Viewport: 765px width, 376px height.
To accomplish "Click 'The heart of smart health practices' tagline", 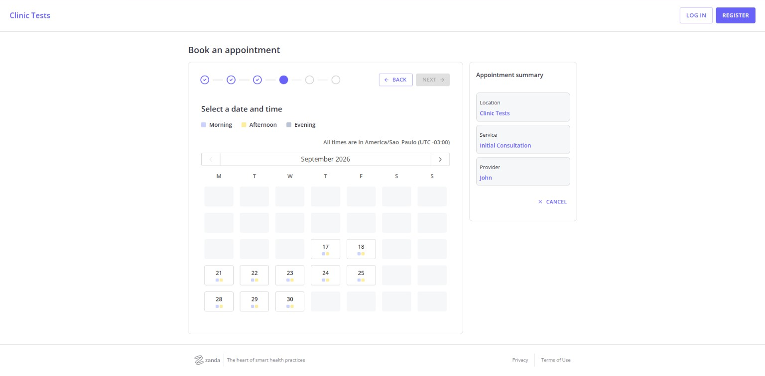I will [x=266, y=360].
